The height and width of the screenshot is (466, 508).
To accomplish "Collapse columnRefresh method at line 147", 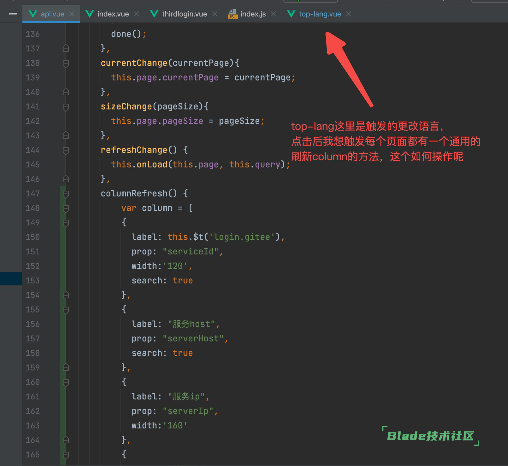I will click(66, 193).
